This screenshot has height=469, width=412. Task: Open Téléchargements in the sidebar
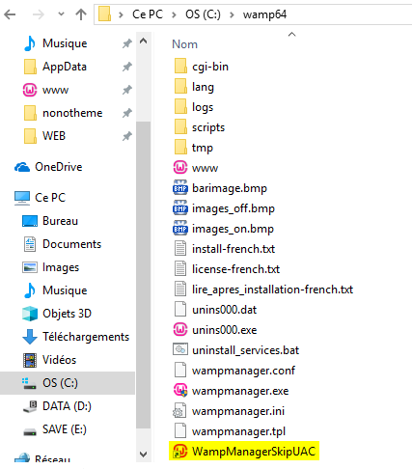(x=76, y=337)
